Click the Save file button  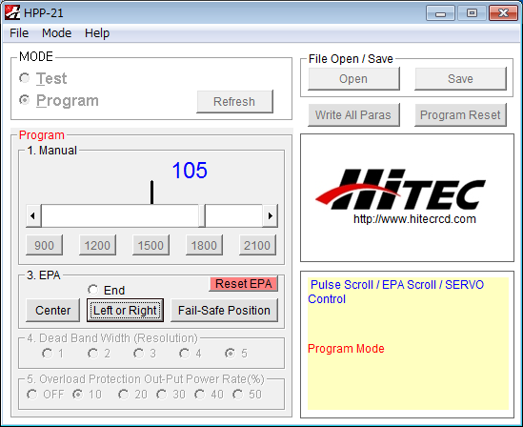click(x=460, y=79)
